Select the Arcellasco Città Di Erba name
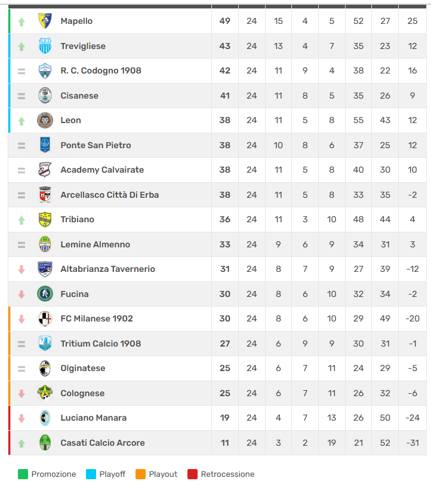Viewport: 431px width, 484px height. coord(109,195)
